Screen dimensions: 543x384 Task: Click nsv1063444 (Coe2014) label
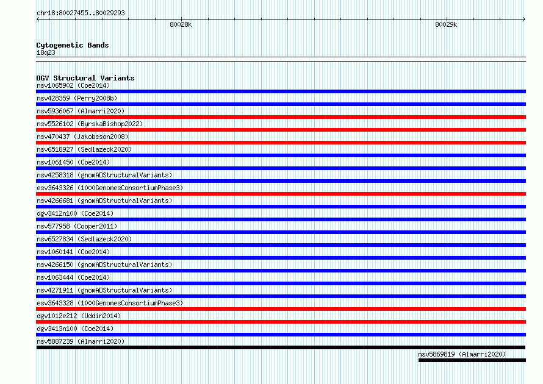click(x=73, y=277)
